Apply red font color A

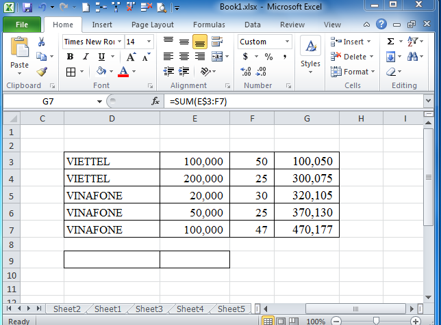123,72
